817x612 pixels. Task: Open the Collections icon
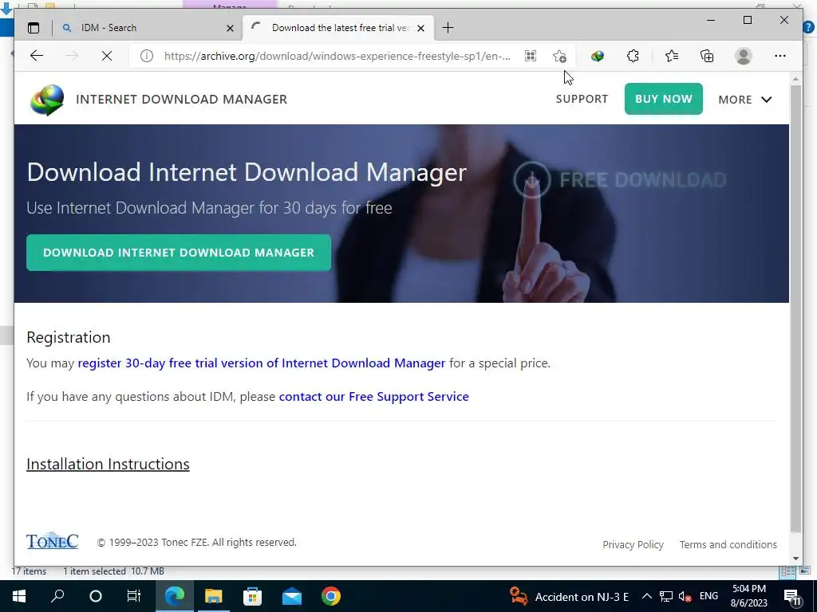pyautogui.click(x=707, y=56)
